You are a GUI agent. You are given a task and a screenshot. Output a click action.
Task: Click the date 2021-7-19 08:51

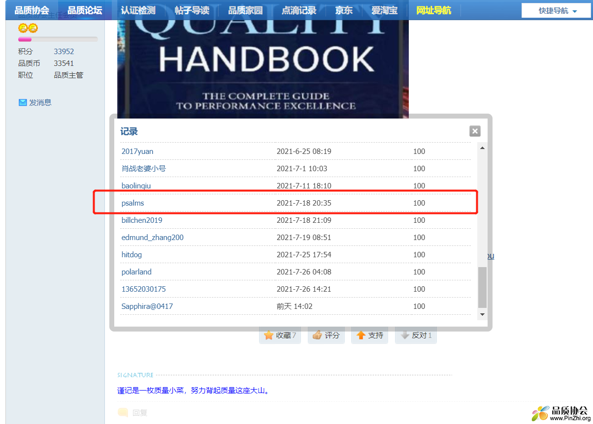tap(304, 238)
